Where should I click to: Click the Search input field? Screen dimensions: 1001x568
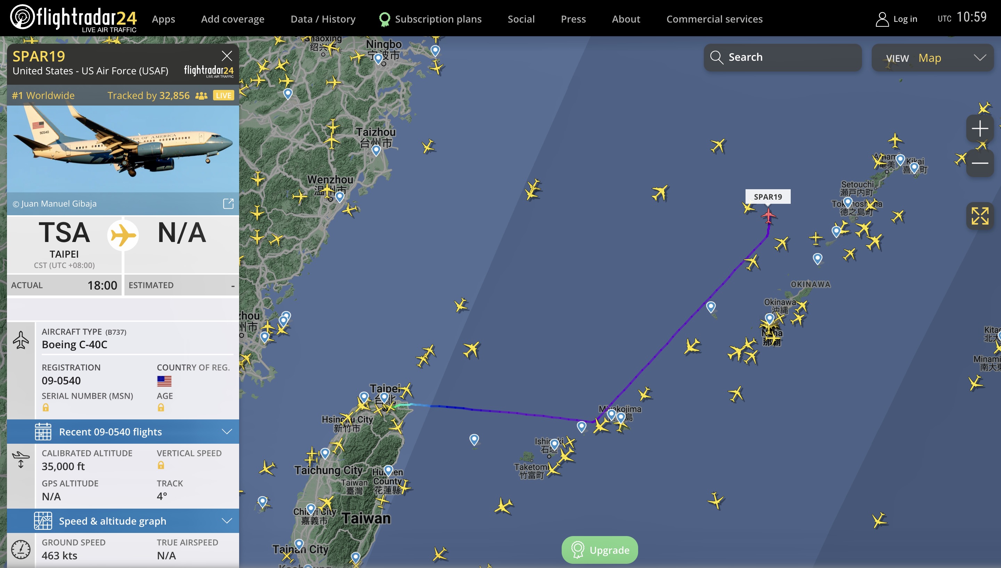click(782, 57)
